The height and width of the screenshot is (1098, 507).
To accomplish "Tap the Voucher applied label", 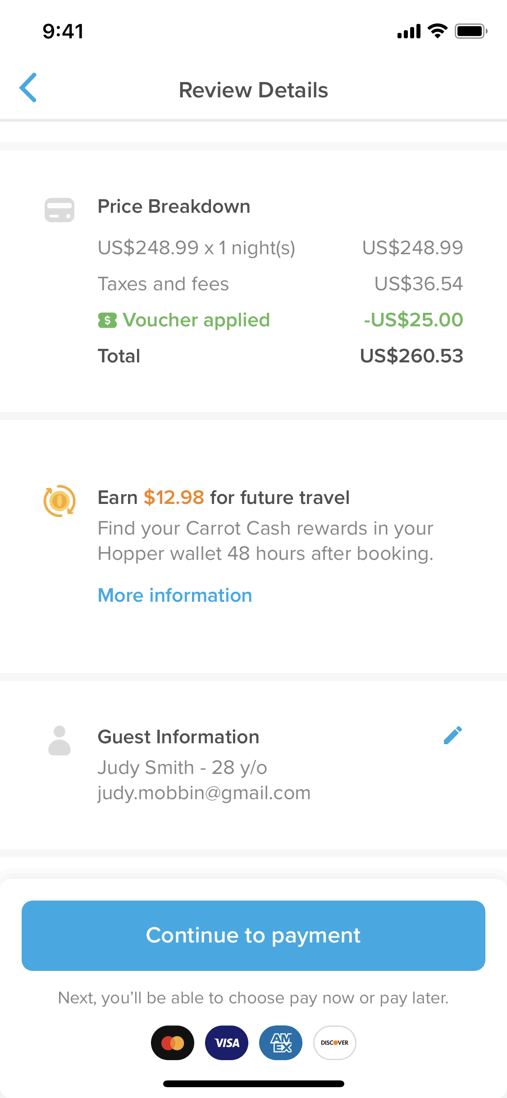I will (x=196, y=320).
